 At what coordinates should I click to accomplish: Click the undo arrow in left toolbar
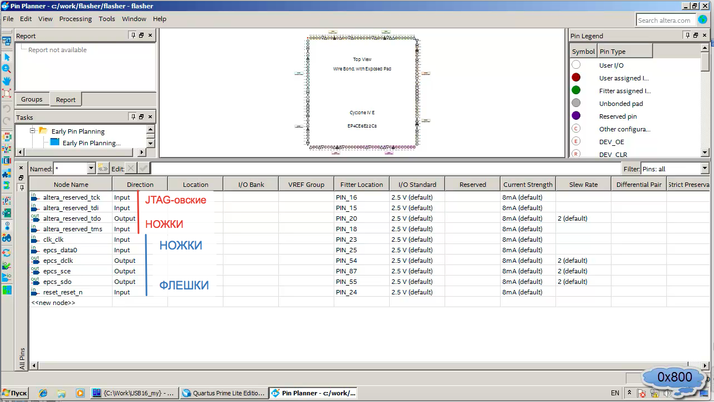click(x=7, y=108)
